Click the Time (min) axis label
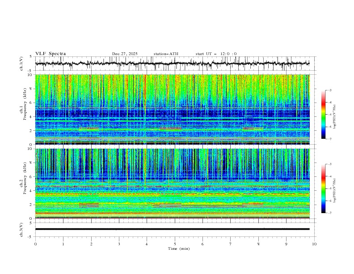 click(x=178, y=248)
